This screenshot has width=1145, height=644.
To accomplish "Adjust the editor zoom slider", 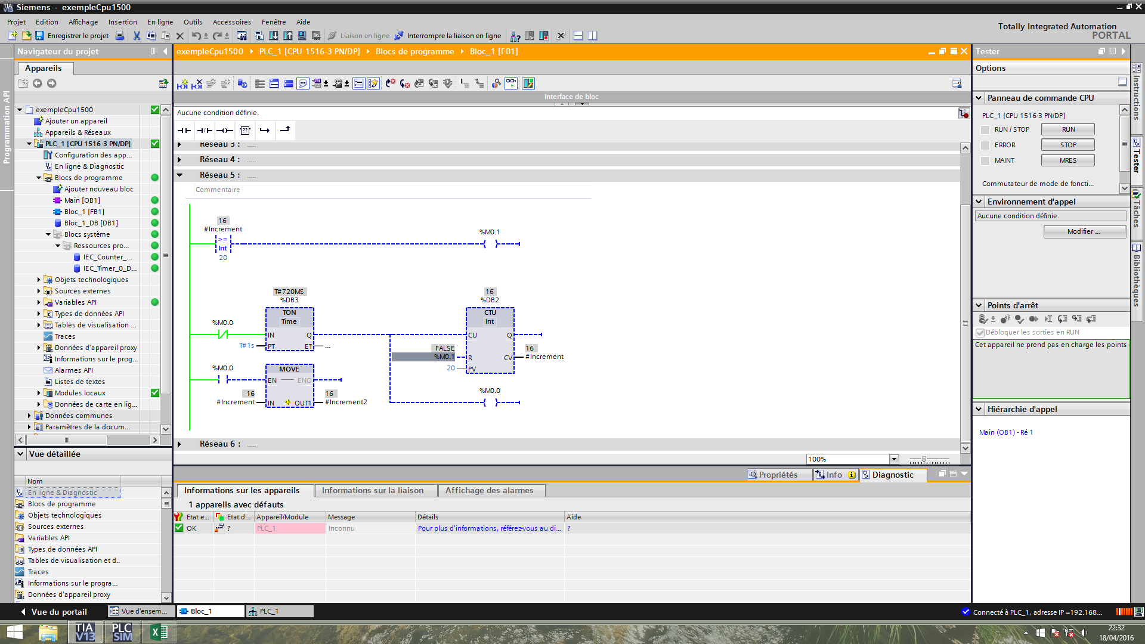I will (924, 459).
